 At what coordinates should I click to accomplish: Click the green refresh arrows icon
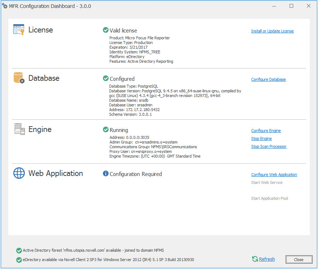(x=255, y=259)
